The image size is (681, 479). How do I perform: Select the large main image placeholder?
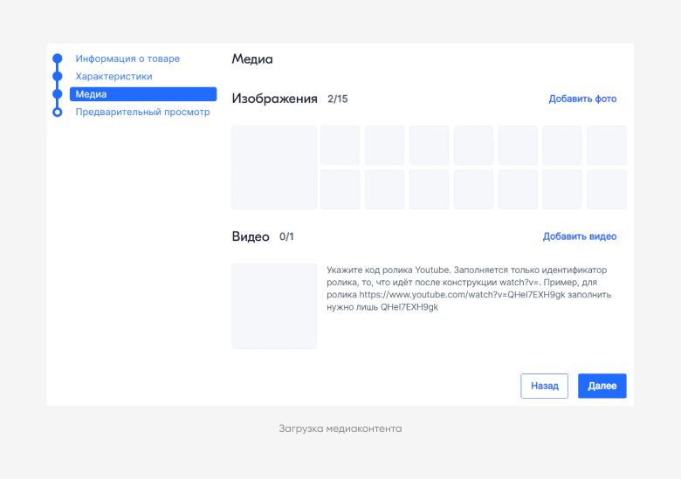tap(274, 168)
